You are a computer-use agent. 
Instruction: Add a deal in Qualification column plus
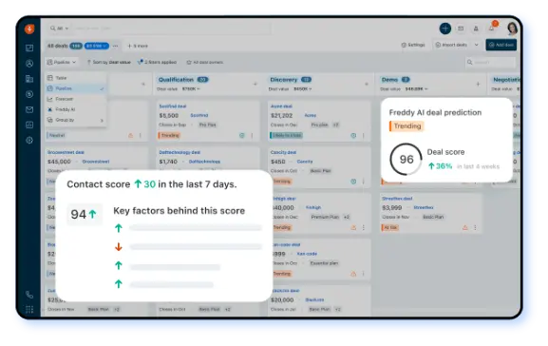(255, 84)
